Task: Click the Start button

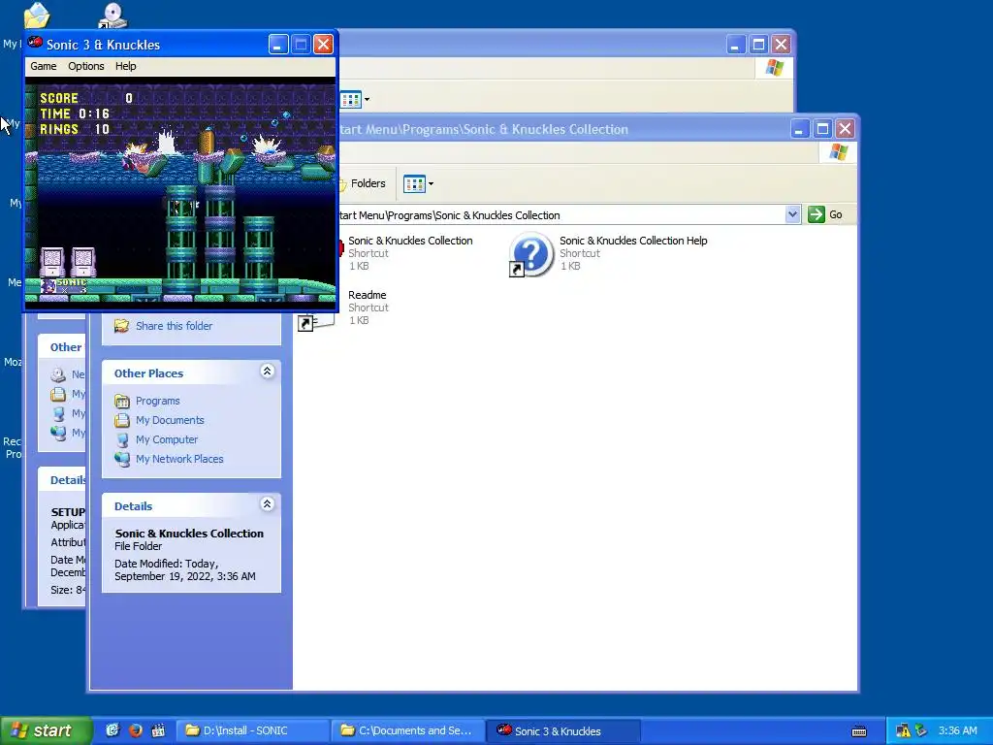Action: 46,730
